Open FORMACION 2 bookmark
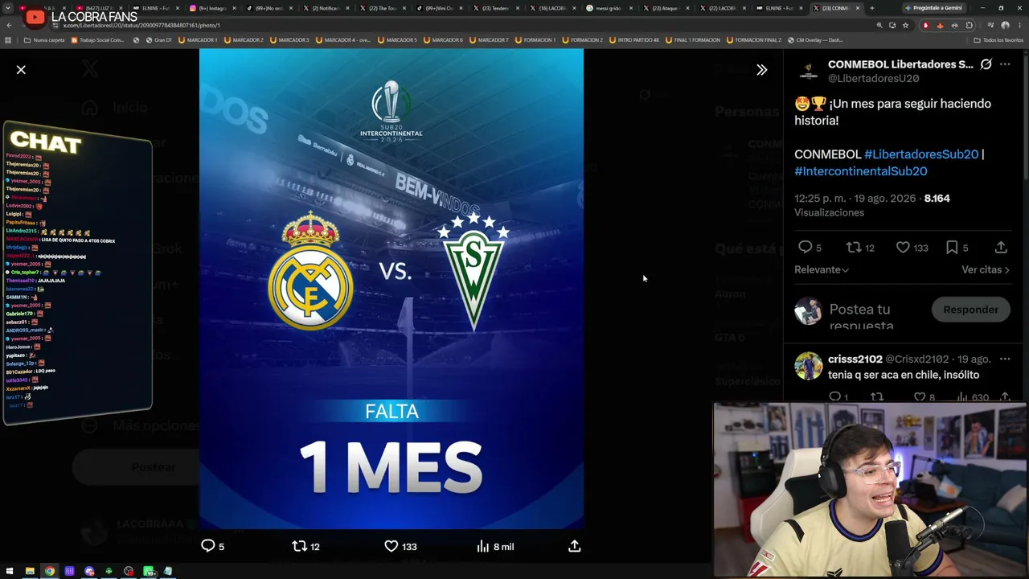This screenshot has height=579, width=1029. [x=582, y=40]
